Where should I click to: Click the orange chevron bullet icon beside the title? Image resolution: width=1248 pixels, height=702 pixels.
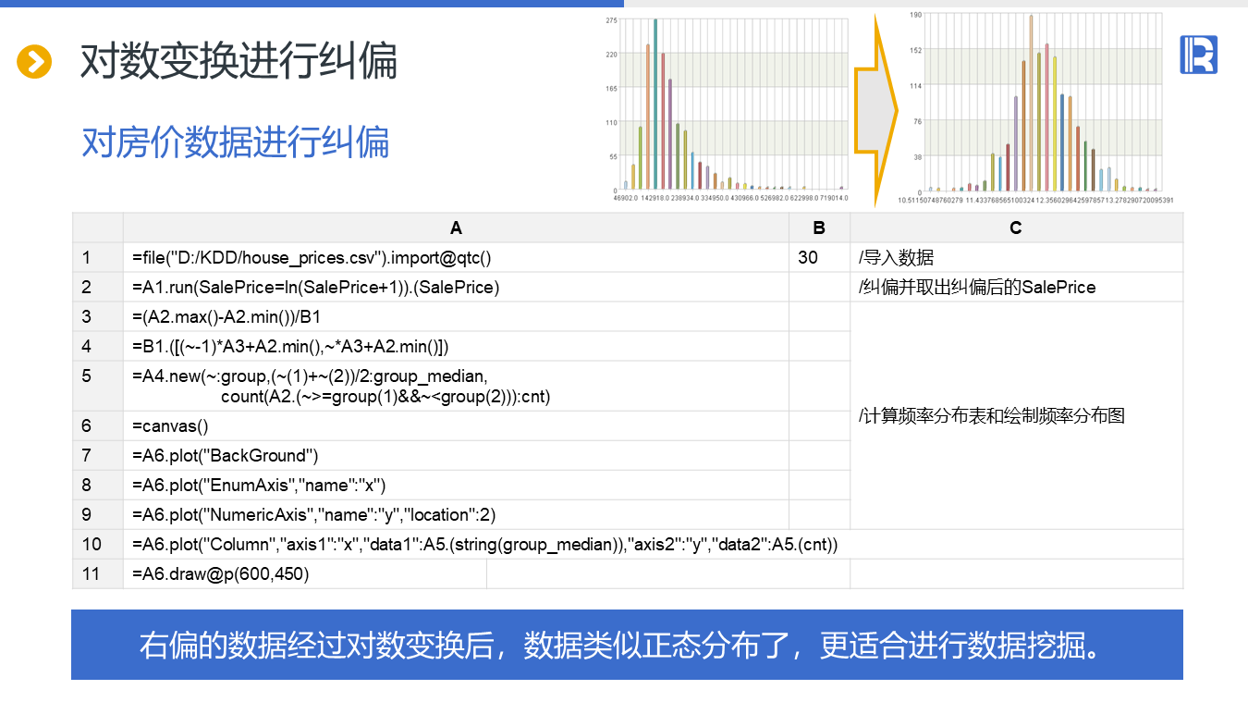click(x=34, y=62)
